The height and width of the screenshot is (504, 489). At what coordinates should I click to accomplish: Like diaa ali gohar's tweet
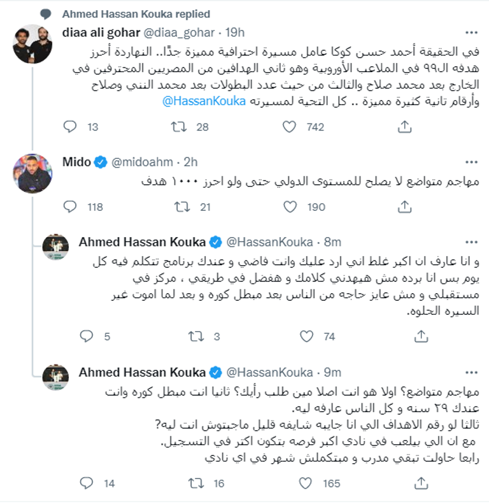pyautogui.click(x=290, y=127)
